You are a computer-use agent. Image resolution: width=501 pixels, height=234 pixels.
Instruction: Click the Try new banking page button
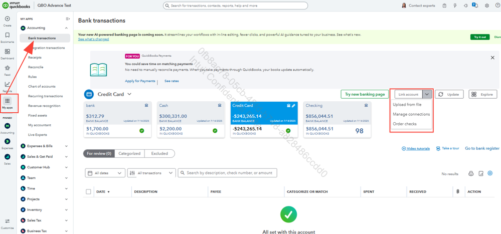pyautogui.click(x=365, y=95)
